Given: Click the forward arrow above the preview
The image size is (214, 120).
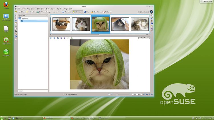Looking at the screenshot, I should tap(54, 38).
